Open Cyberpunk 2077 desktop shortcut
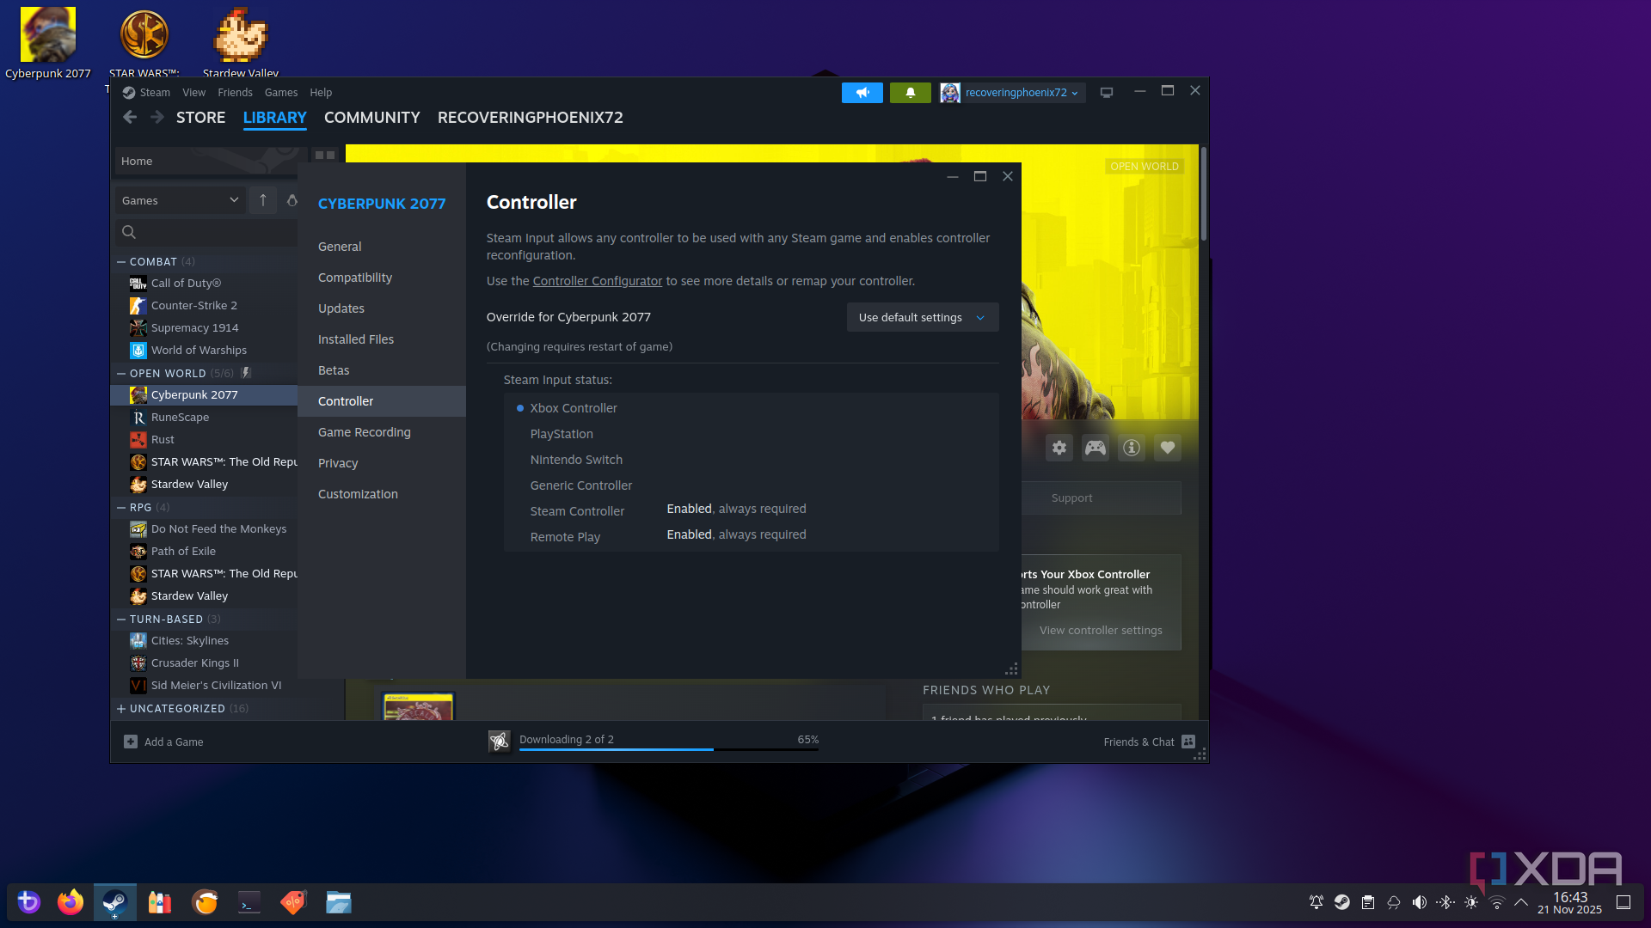The width and height of the screenshot is (1651, 928). tap(48, 43)
